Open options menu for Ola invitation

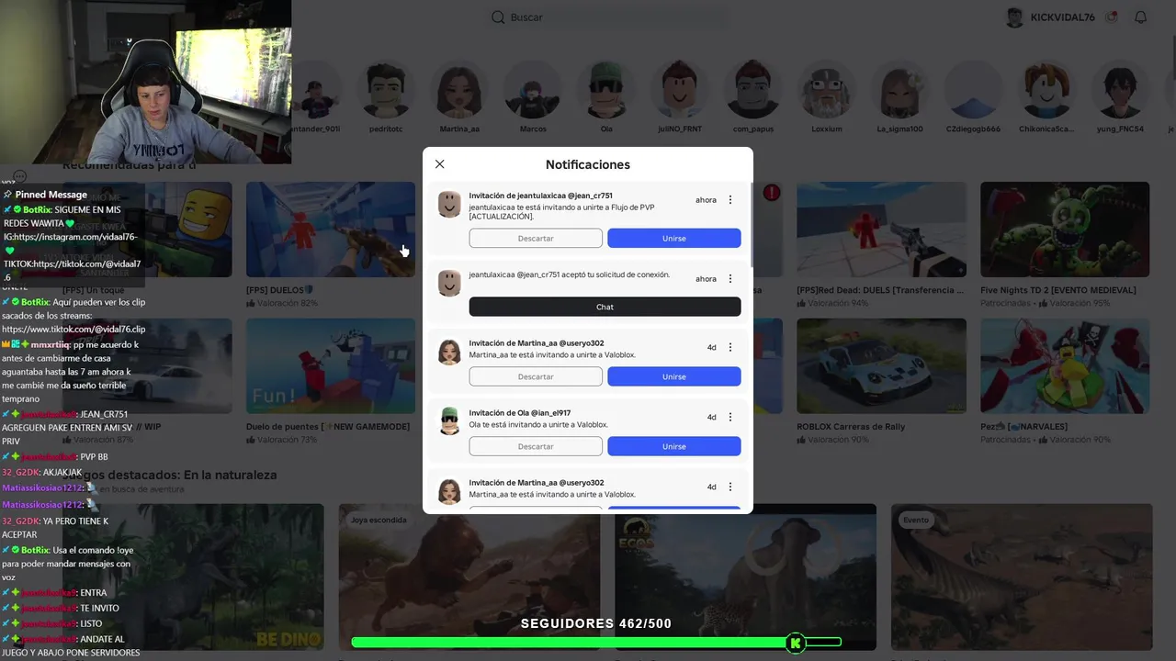pos(730,418)
